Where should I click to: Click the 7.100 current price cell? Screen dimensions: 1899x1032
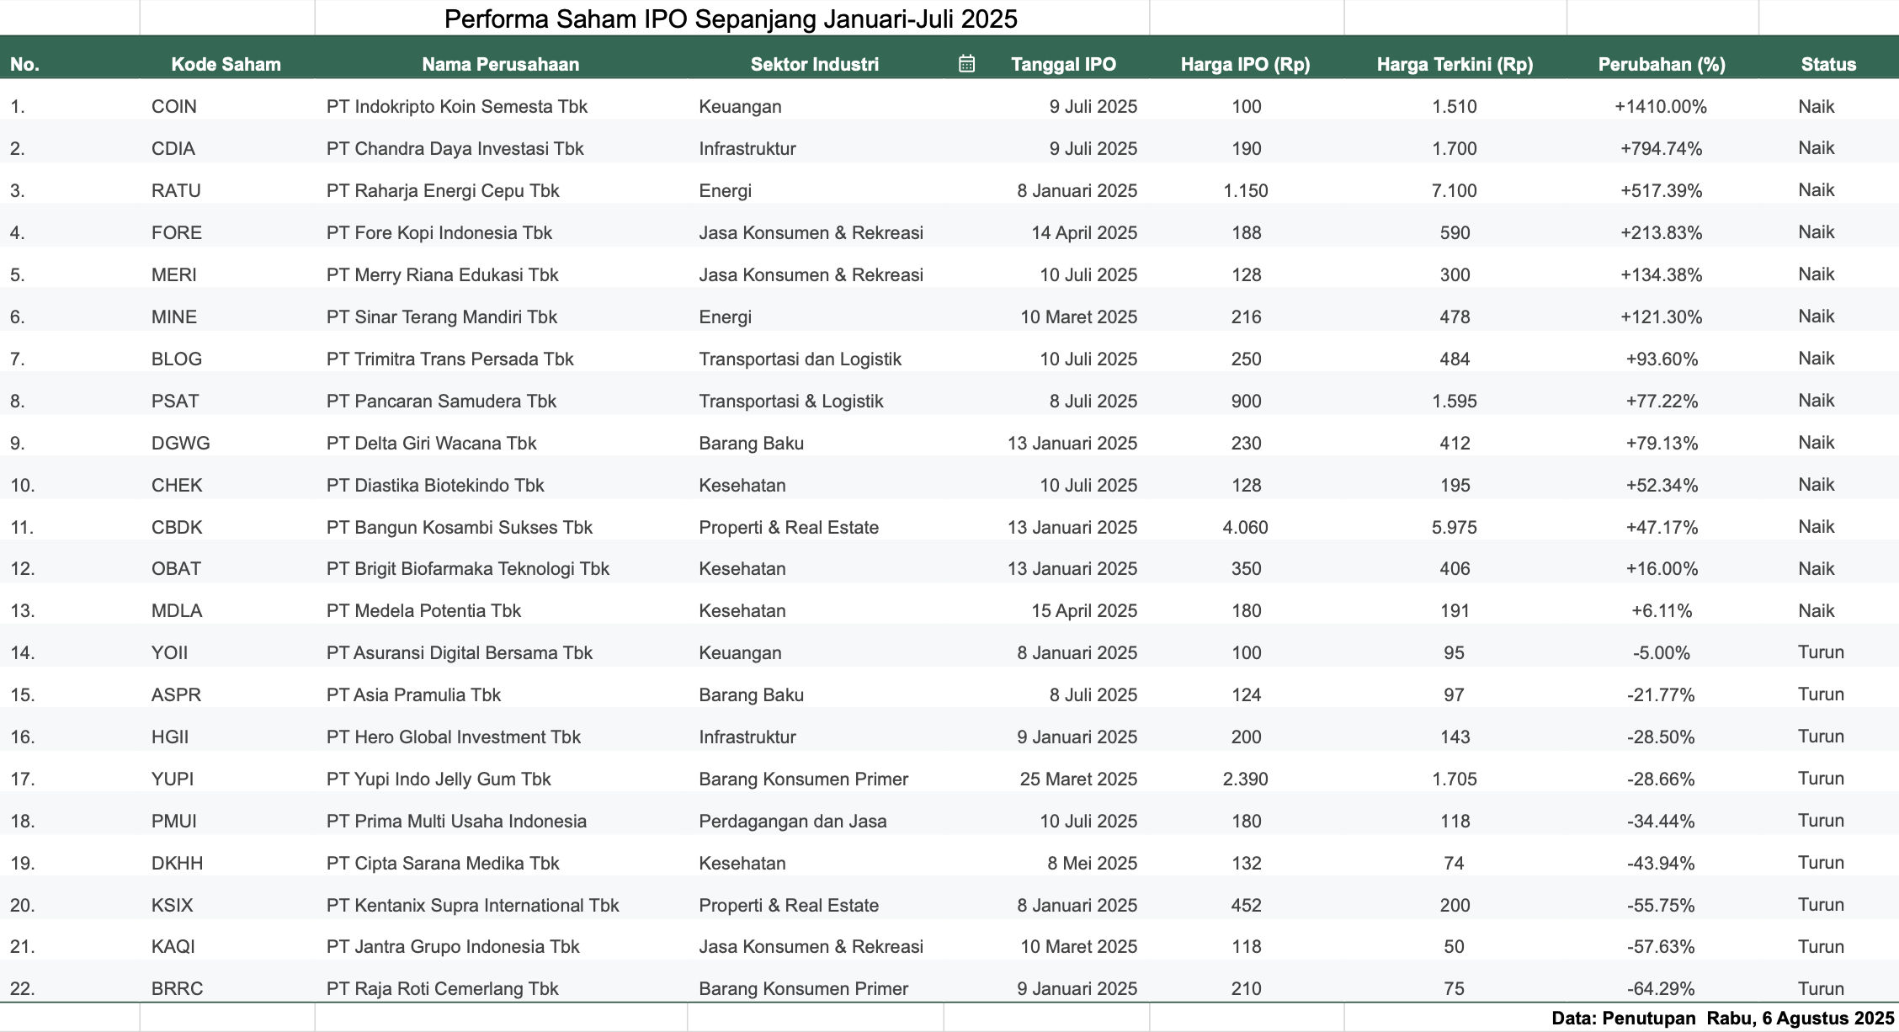click(x=1455, y=190)
